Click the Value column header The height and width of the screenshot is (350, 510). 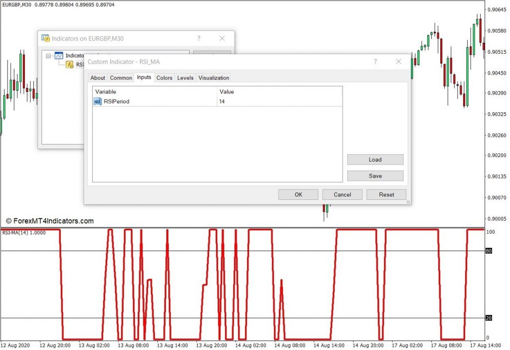pyautogui.click(x=279, y=91)
